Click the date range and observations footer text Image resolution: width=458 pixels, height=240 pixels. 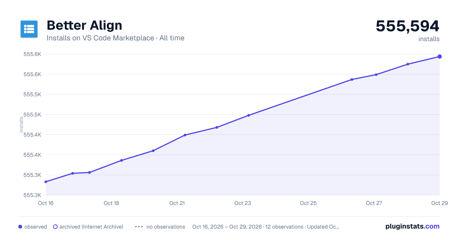(x=266, y=227)
